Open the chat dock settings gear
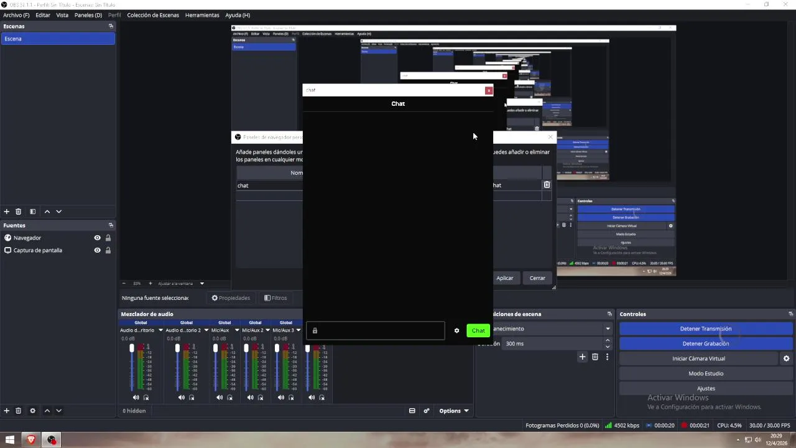 pyautogui.click(x=456, y=330)
